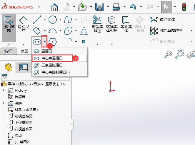Select 上视基准面 plane in the tree
Image resolution: width=195 pixels, height=145 pixels.
pos(23,122)
